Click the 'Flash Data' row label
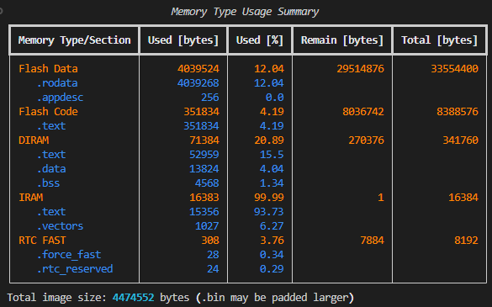Screen dimensions: 492x307 click(48, 69)
